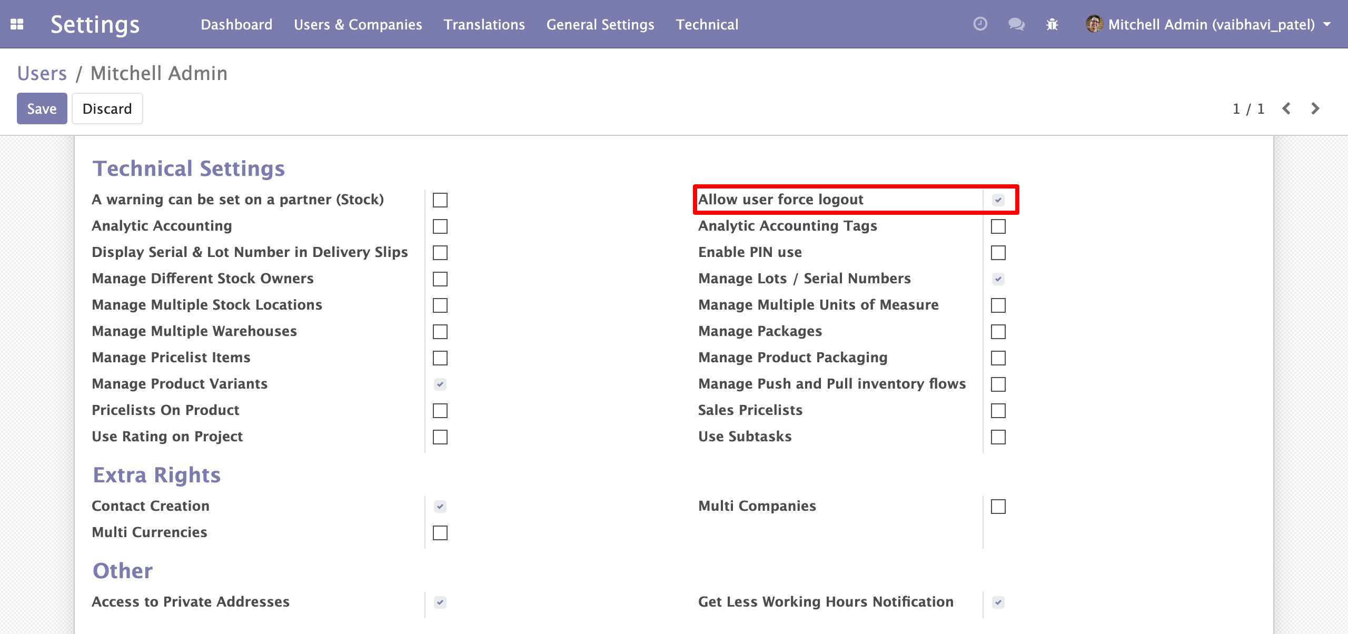Go to next record arrow
The height and width of the screenshot is (634, 1348).
click(x=1315, y=108)
